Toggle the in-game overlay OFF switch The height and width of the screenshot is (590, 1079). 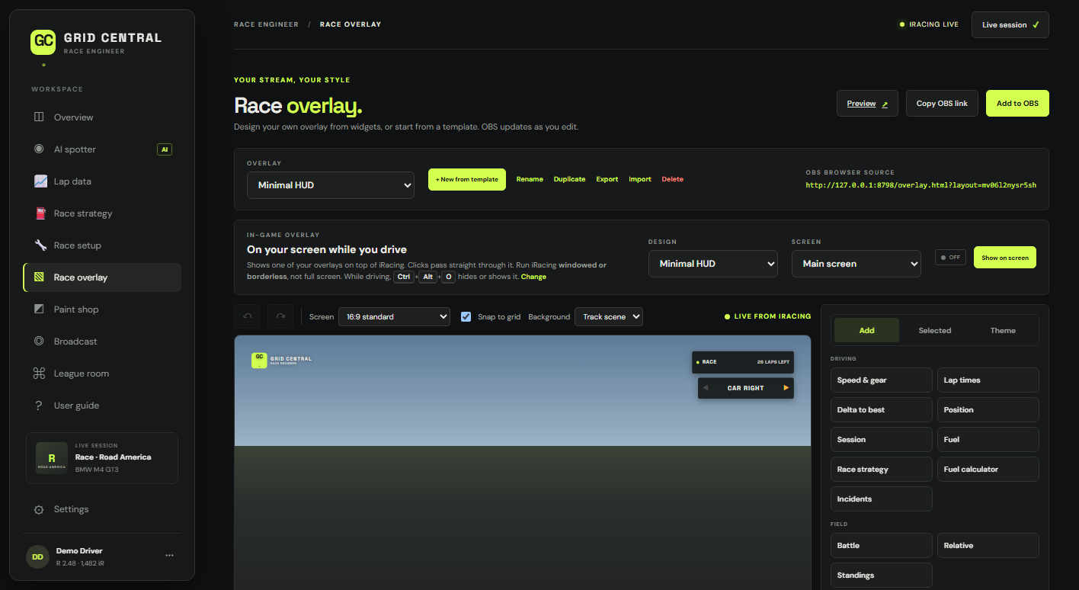tap(950, 258)
